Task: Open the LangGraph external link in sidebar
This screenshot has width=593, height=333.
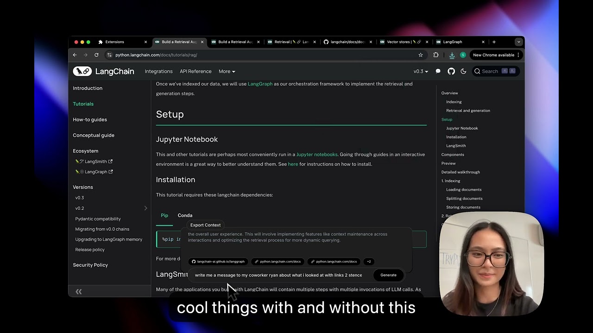Action: coord(94,172)
